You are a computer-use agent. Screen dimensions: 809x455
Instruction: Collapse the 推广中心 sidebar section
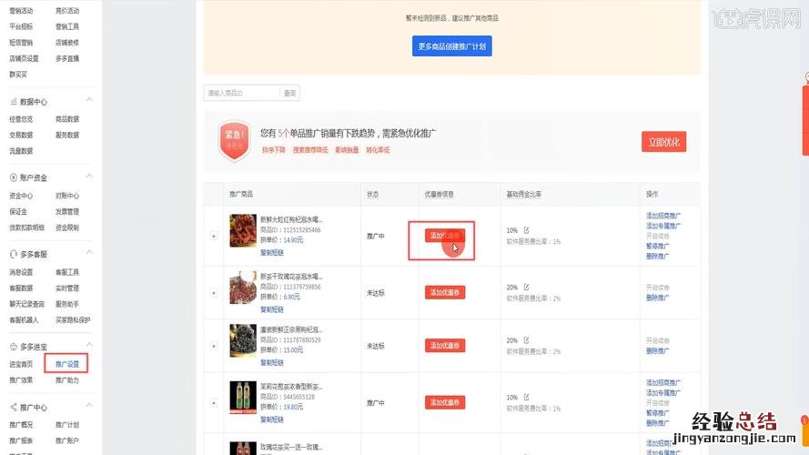[89, 405]
